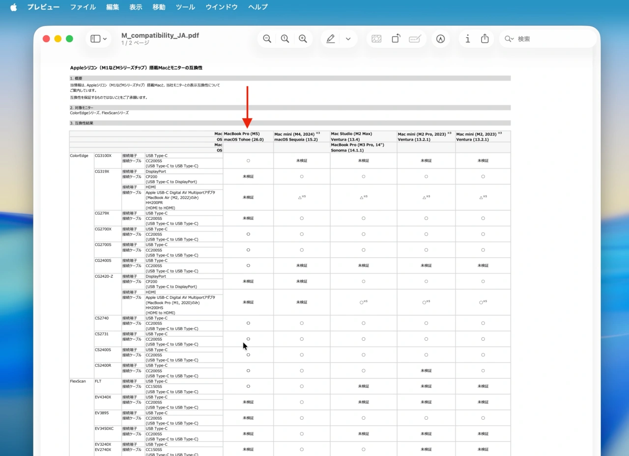Open the form filling tool
629x456 pixels.
pyautogui.click(x=415, y=39)
